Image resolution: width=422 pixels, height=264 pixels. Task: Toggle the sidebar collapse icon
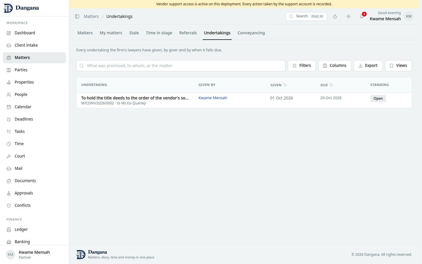(x=77, y=16)
